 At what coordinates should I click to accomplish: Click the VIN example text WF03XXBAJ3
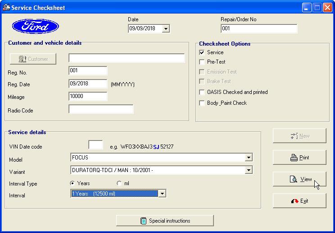(x=136, y=147)
